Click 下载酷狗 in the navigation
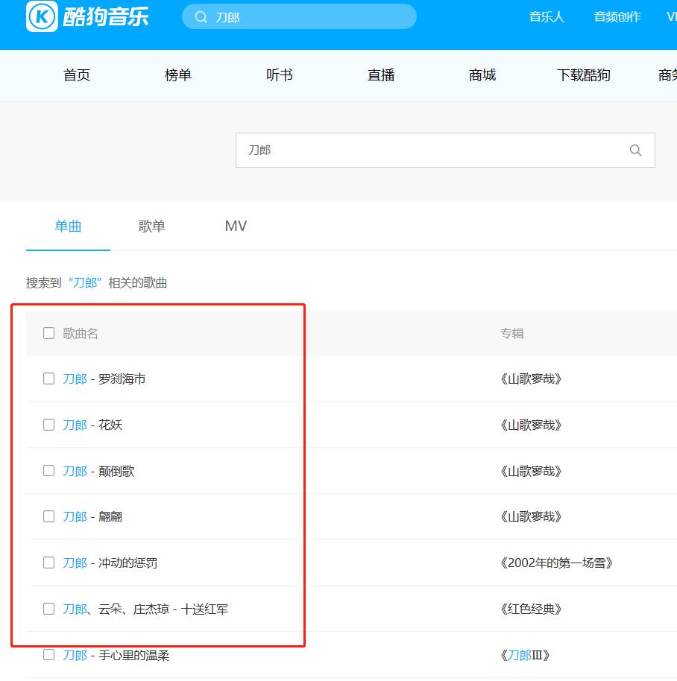Image resolution: width=677 pixels, height=681 pixels. [584, 75]
